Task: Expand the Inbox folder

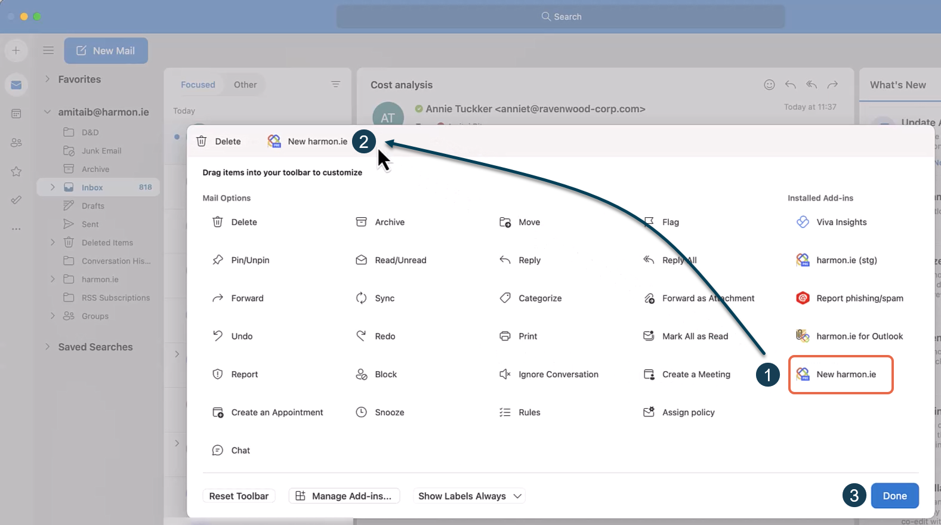Action: coord(53,187)
